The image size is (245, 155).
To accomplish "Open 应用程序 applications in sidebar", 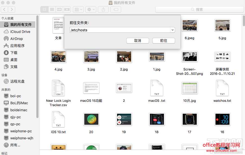I will [x=17, y=46].
